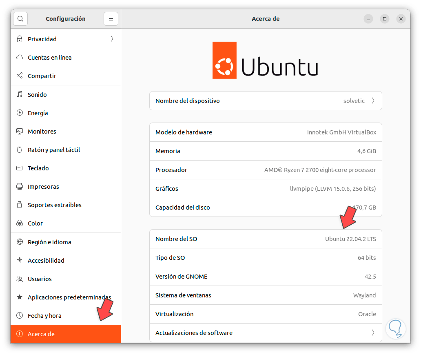Open Energía settings
The width and height of the screenshot is (421, 355).
[x=66, y=113]
